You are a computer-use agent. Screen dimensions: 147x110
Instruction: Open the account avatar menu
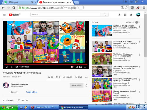click(x=138, y=15)
